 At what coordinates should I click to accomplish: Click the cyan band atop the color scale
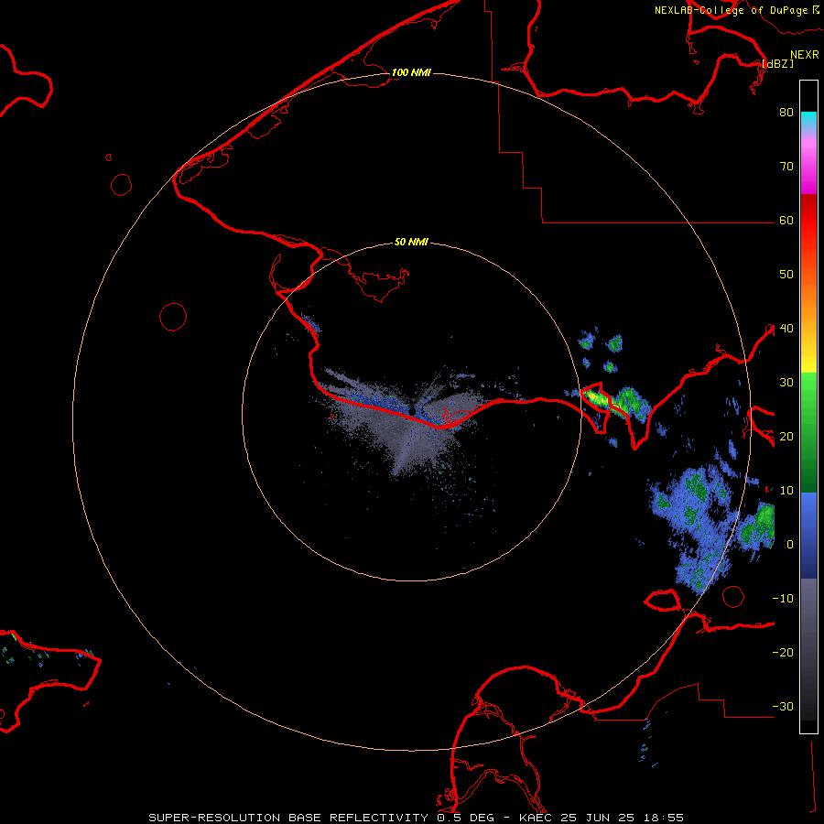808,119
